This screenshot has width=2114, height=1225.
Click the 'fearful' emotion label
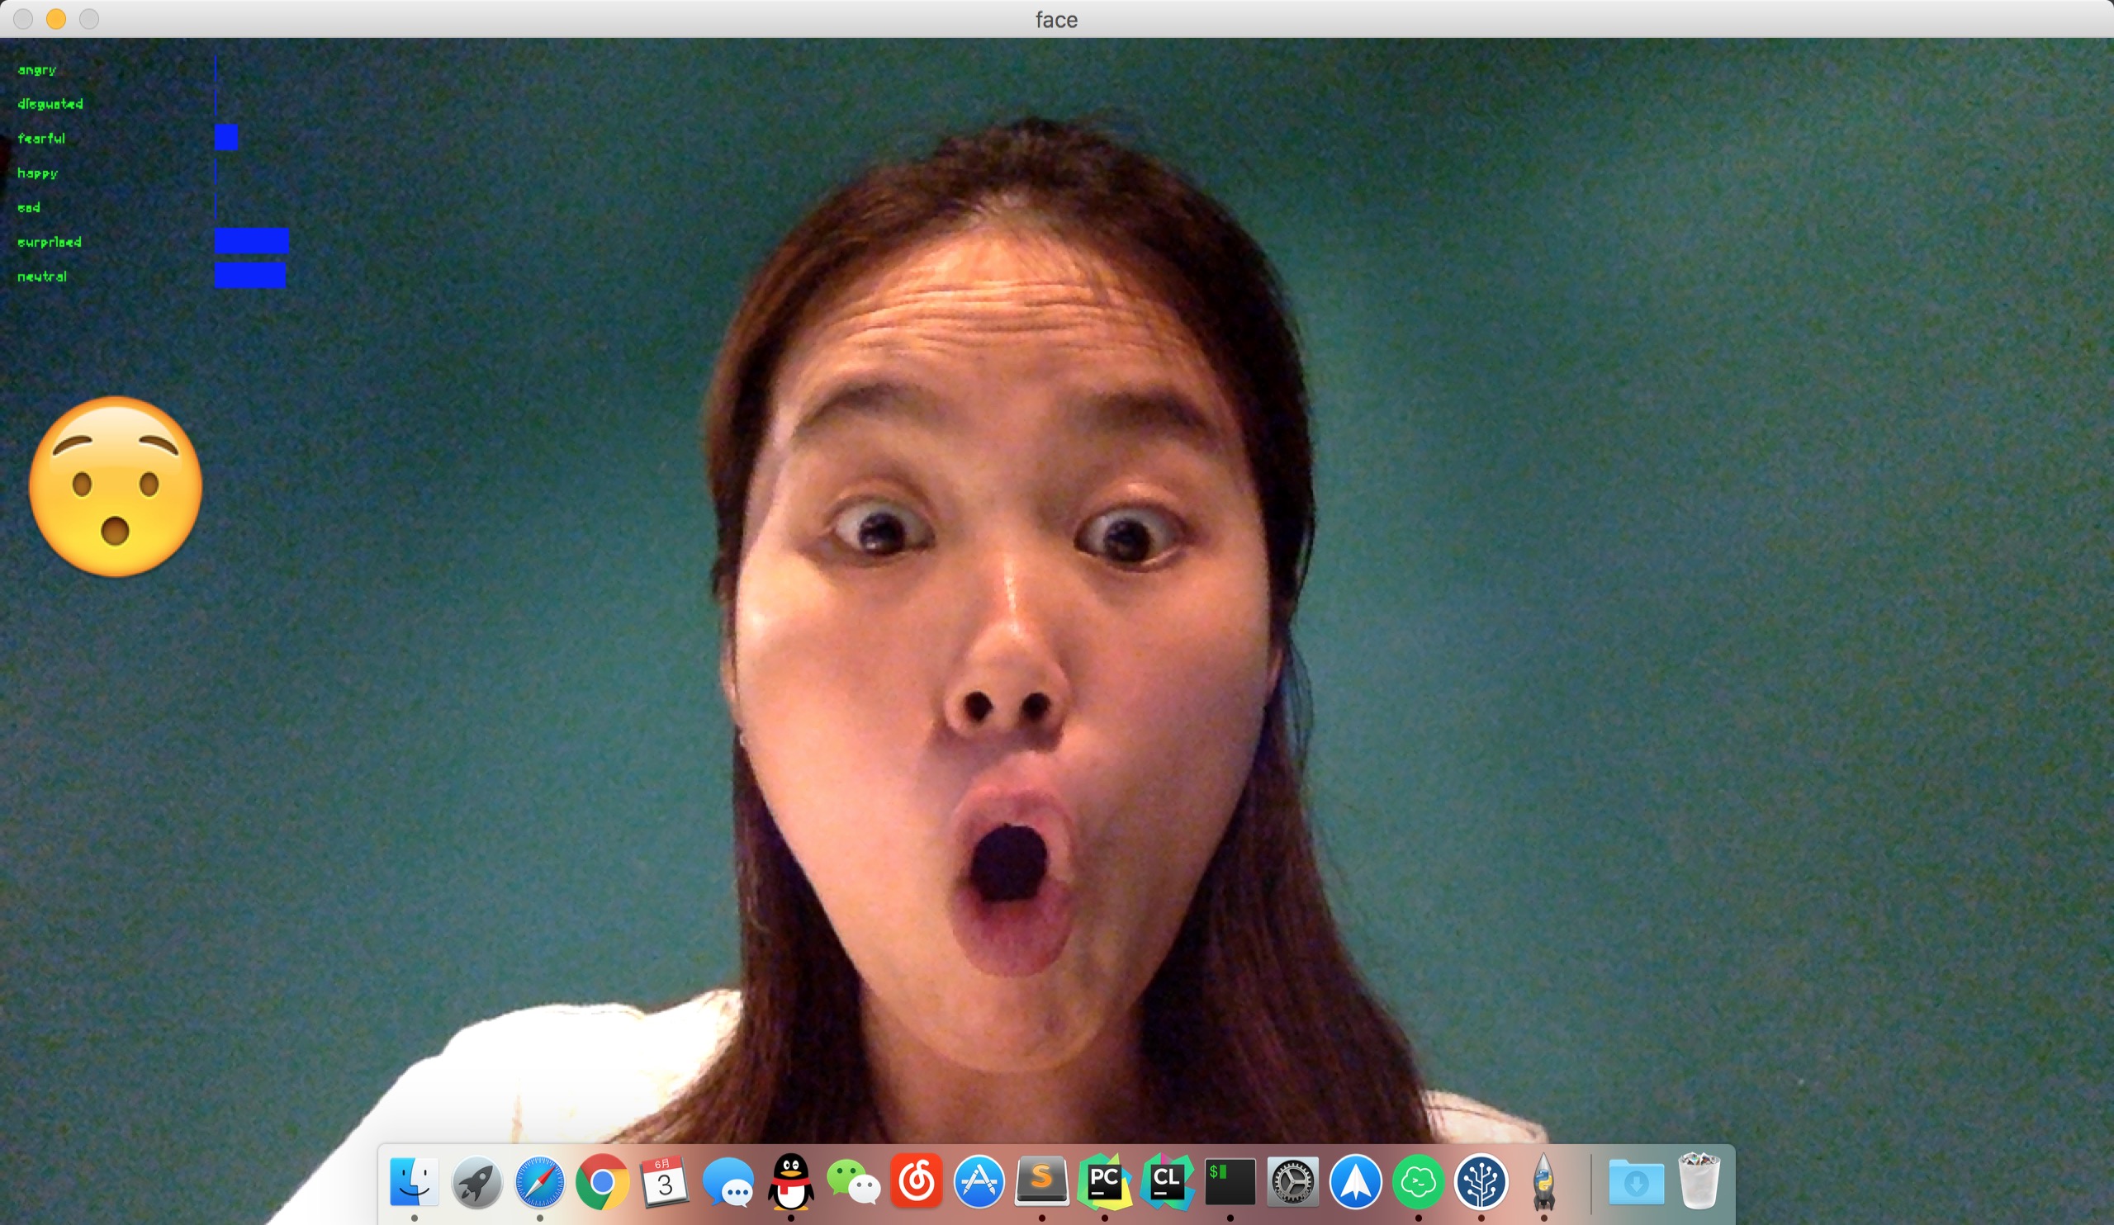[41, 139]
